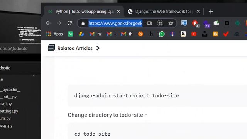Click the dosite tab in explorer window
Image resolution: width=247 pixels, height=139 pixels.
[5, 68]
